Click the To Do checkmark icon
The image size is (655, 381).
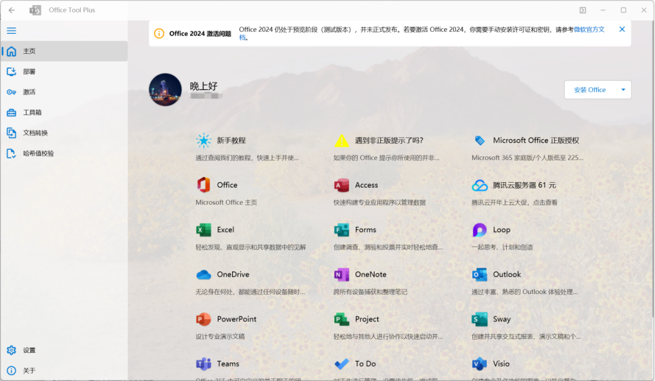point(342,364)
